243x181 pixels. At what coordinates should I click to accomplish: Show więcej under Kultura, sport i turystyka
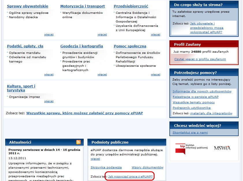pos(49,101)
